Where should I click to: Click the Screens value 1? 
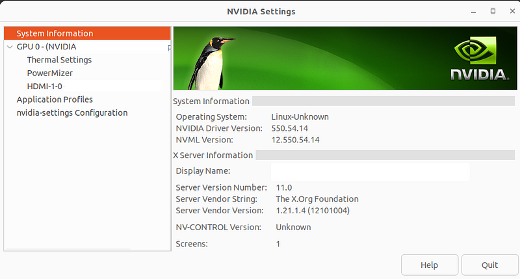(x=278, y=244)
